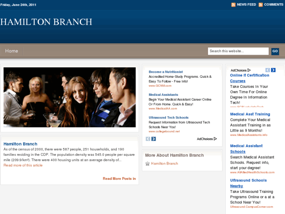Focus the Search this website field
285x214 pixels.
click(238, 51)
